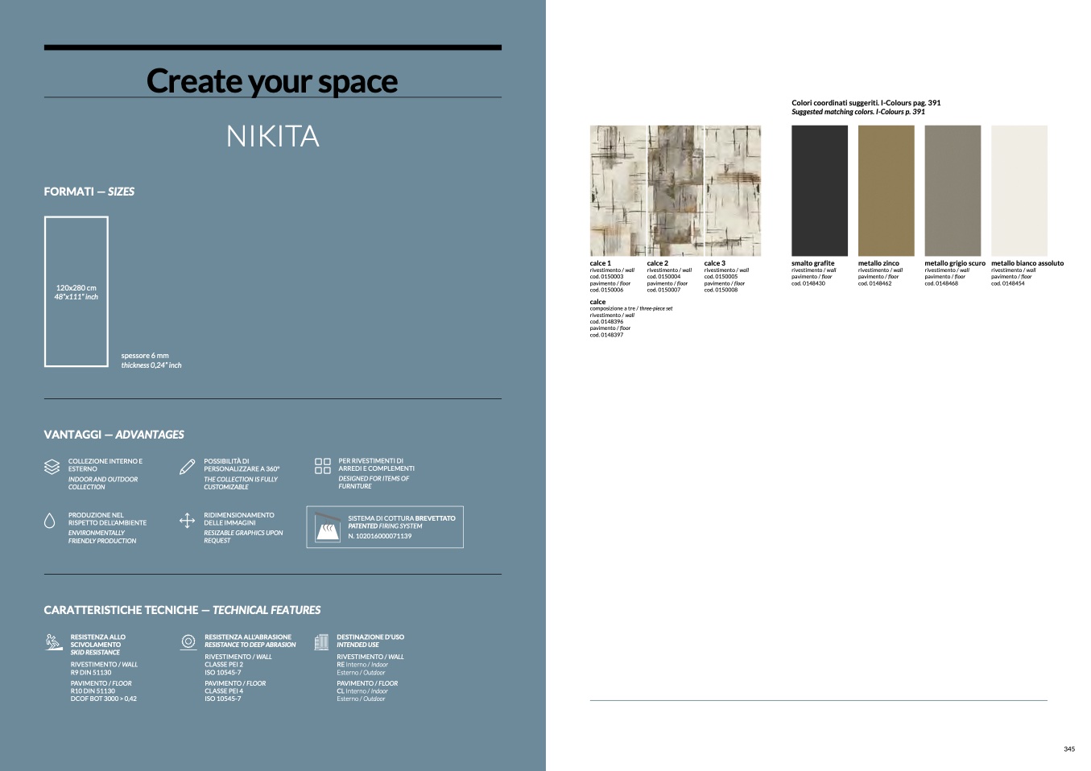Click the intended use building icon

(321, 641)
